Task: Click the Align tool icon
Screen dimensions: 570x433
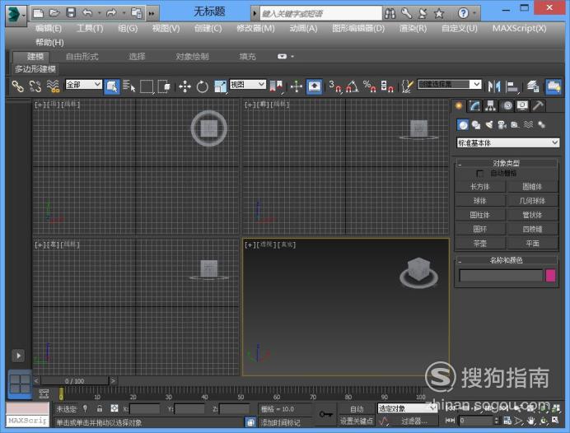Action: [512, 86]
